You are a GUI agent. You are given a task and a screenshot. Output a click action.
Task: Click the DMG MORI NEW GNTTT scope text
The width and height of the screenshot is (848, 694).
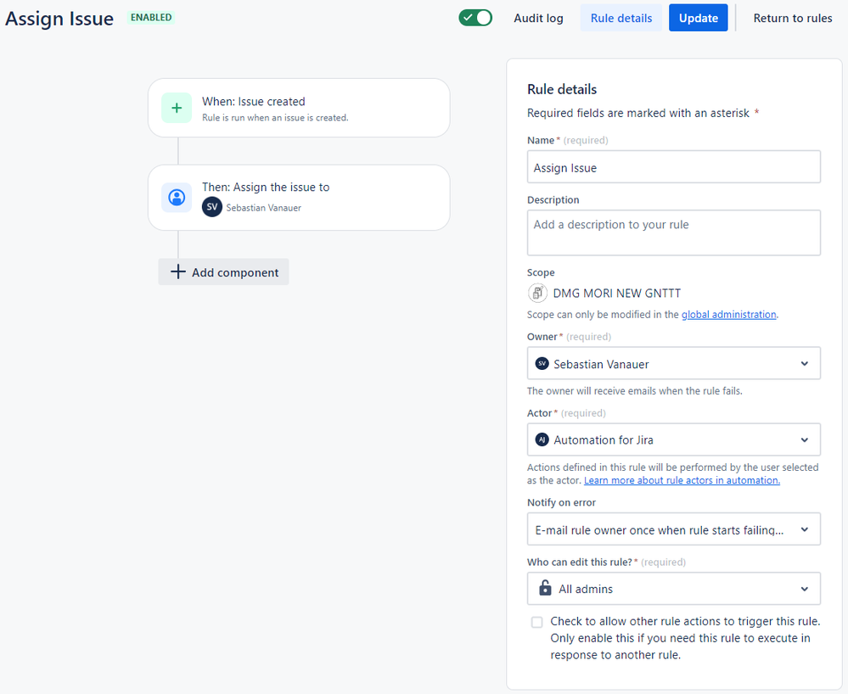point(616,293)
